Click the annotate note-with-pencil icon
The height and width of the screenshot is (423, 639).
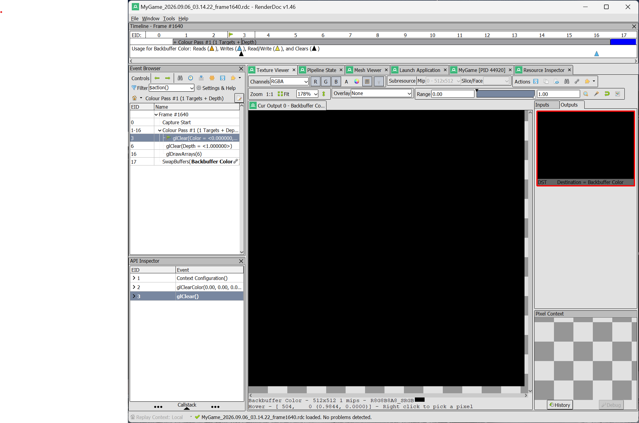click(239, 98)
